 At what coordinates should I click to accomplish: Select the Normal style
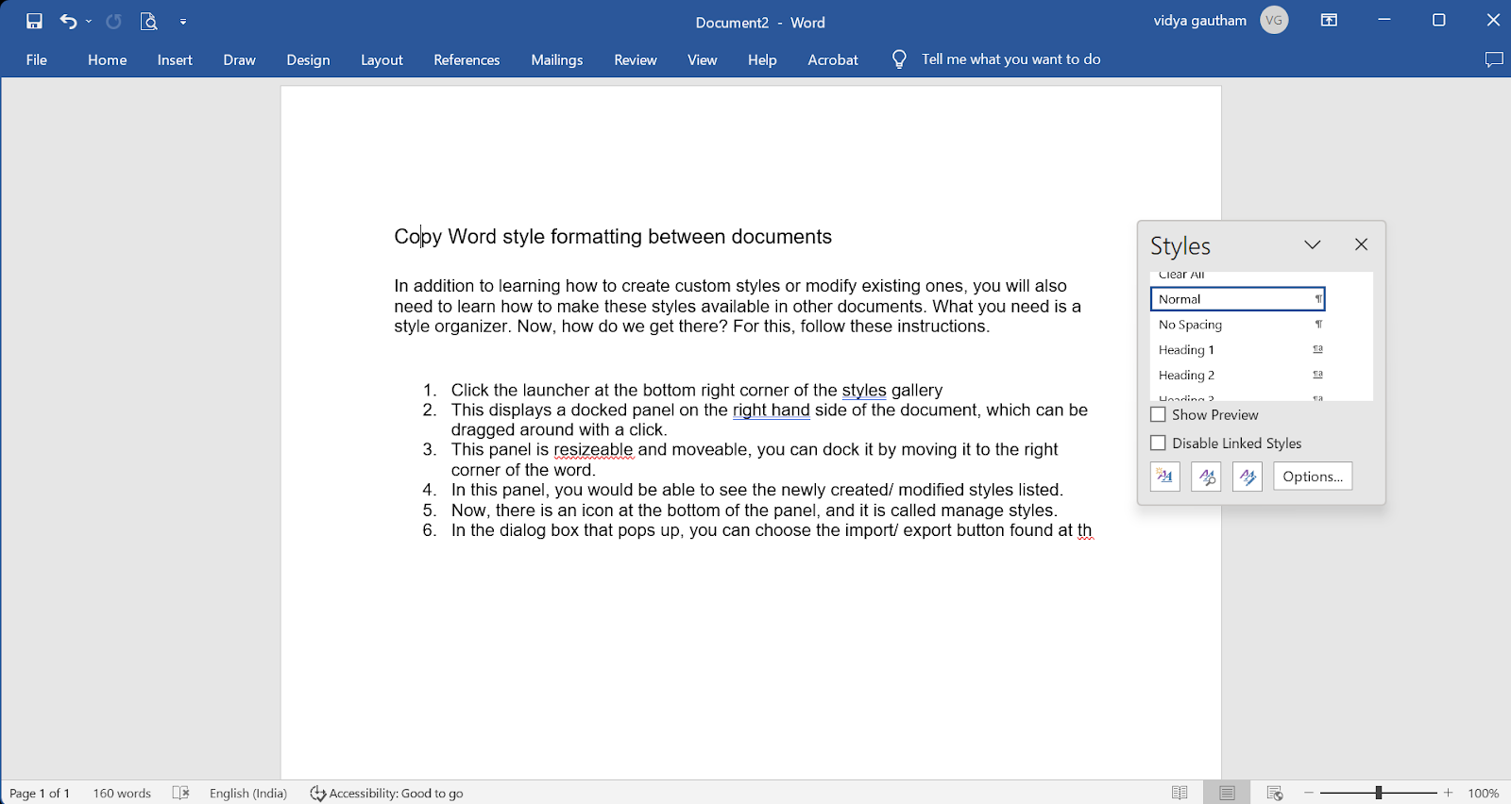1237,299
